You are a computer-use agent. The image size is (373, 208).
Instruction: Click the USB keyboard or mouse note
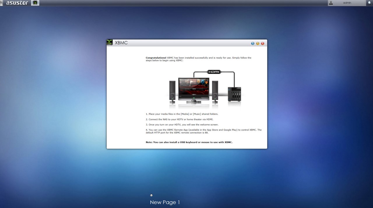tap(189, 142)
